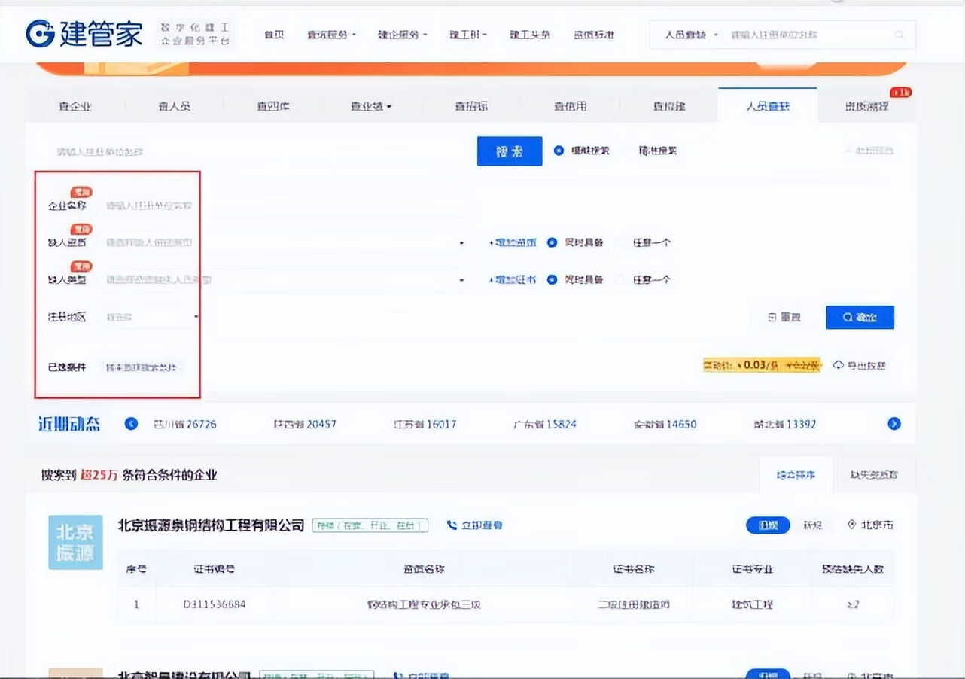Image resolution: width=965 pixels, height=679 pixels.
Task: Click 四川省 26726 in recent updates
Action: pos(184,424)
